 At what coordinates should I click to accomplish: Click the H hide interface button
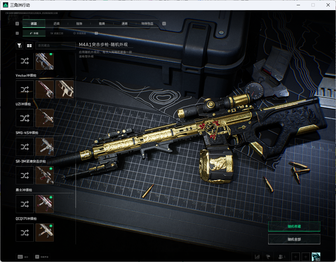point(42,257)
